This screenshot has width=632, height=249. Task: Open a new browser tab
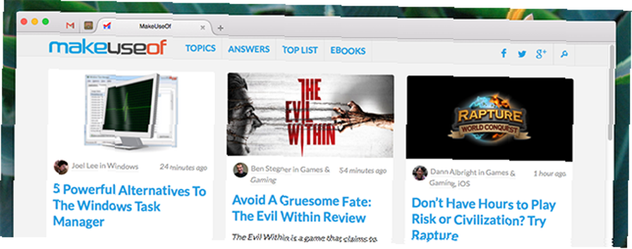pyautogui.click(x=220, y=28)
